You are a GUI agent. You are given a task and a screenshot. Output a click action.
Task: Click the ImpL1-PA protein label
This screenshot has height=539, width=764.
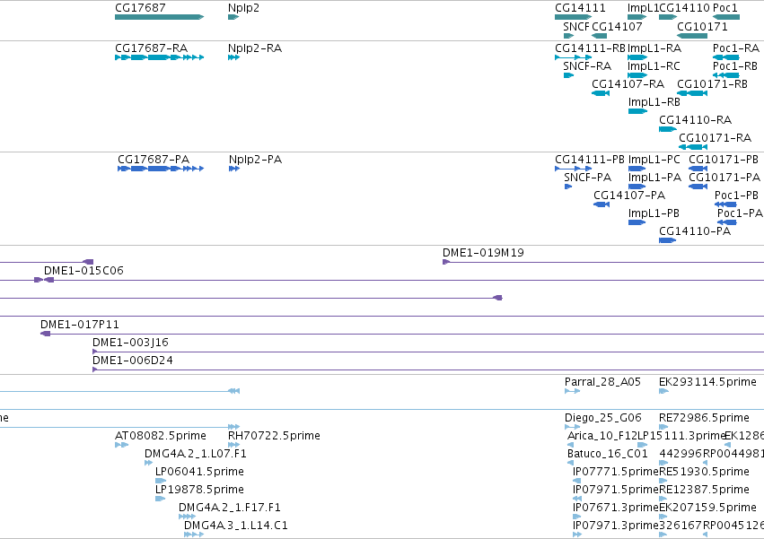654,178
